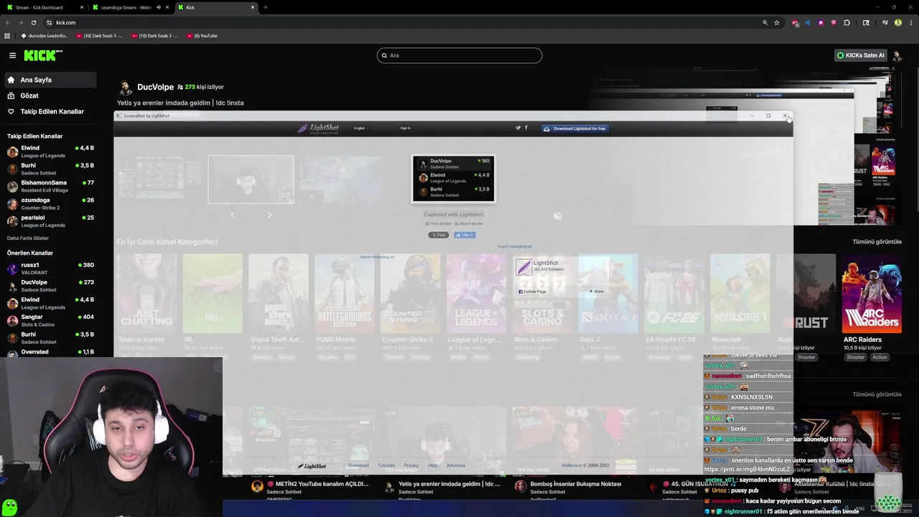The height and width of the screenshot is (517, 919).
Task: Open DucVolpe featured stream title
Action: [180, 103]
